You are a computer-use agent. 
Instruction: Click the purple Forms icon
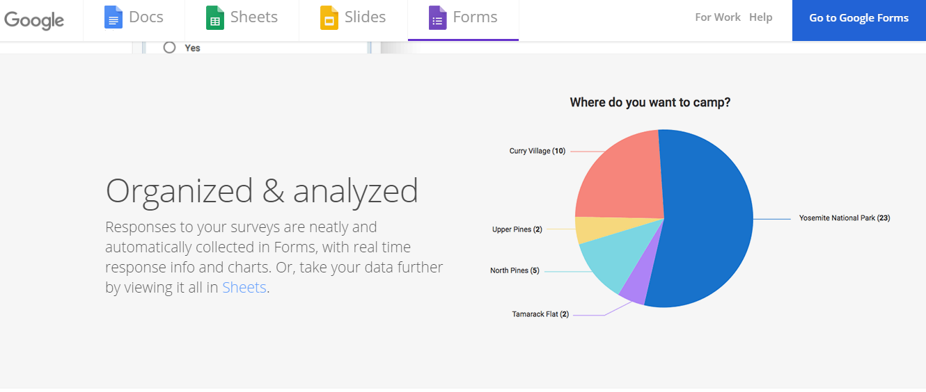click(437, 17)
